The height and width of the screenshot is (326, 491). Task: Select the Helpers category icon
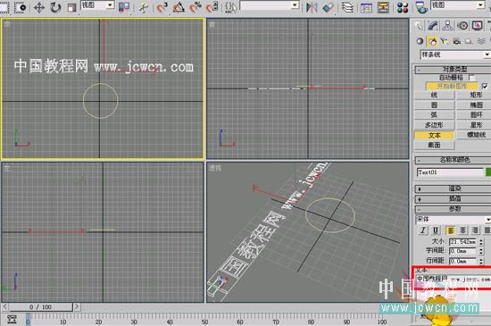(x=469, y=41)
